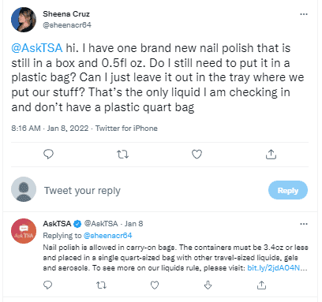The height and width of the screenshot is (302, 322).
Task: Click the Sheena Cruz display name
Action: pos(66,13)
